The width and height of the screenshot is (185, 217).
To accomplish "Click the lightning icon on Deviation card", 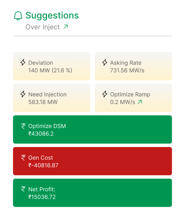I will (x=23, y=63).
